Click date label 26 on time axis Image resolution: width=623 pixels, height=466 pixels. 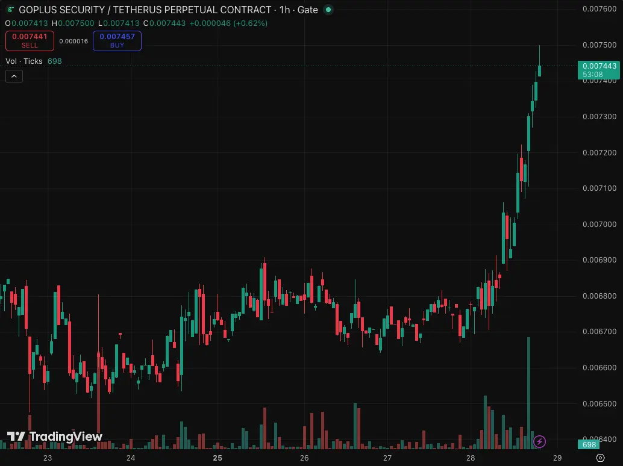click(x=304, y=458)
